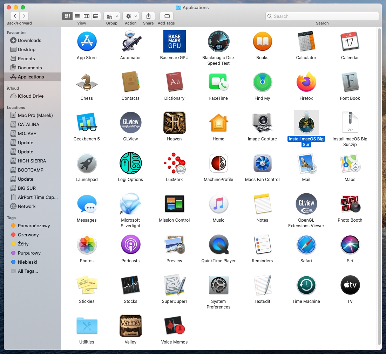Open the App Store application icon
The image size is (386, 354).
click(x=87, y=41)
